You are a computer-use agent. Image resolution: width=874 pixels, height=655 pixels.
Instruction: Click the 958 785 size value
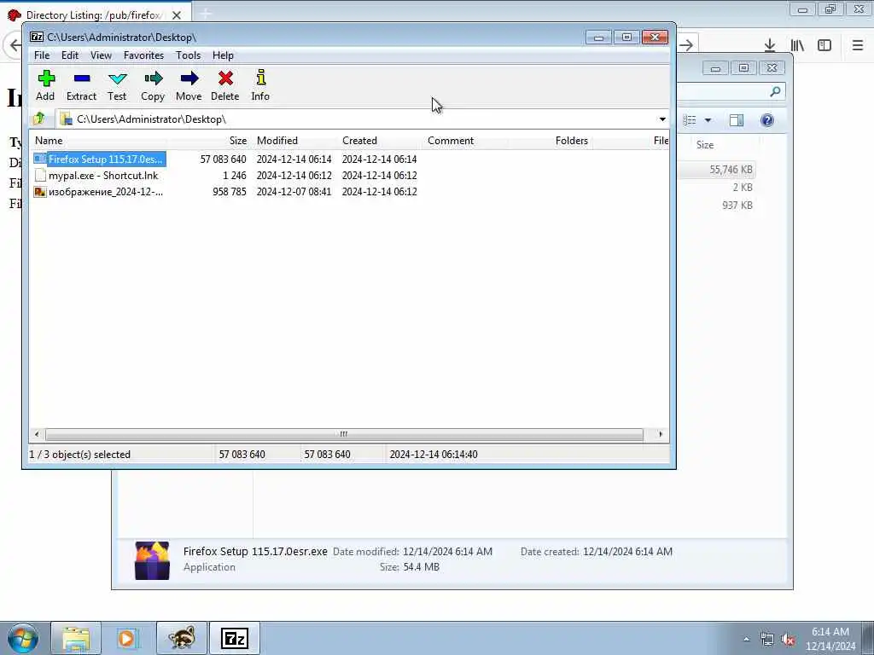coord(229,192)
